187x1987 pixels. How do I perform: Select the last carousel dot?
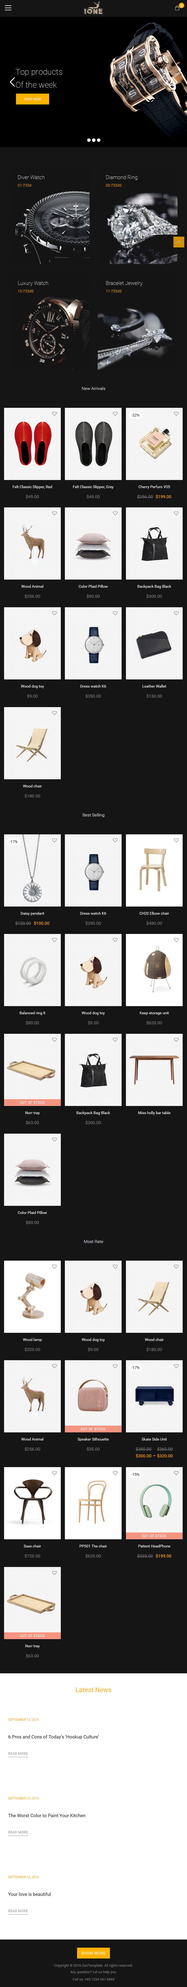pos(99,140)
